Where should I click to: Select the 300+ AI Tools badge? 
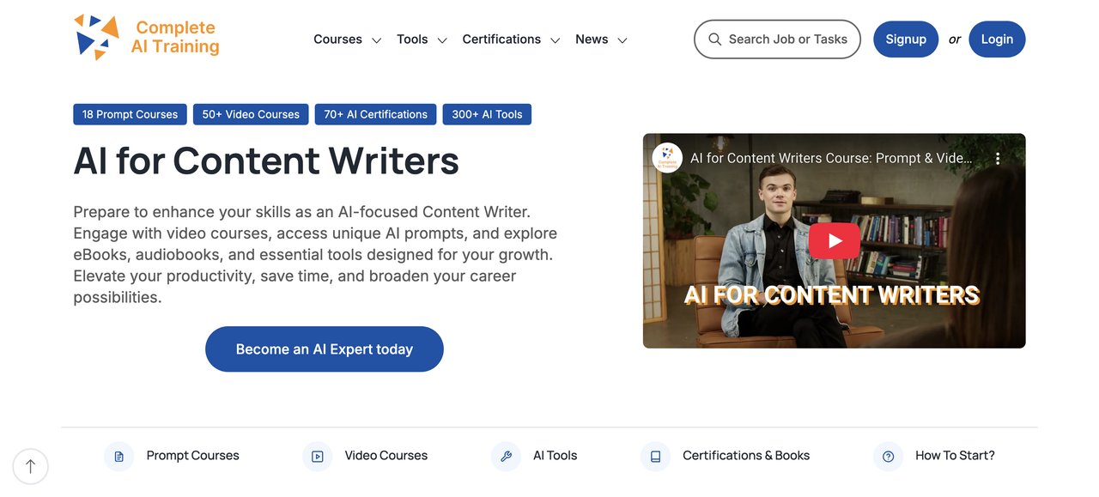click(x=487, y=114)
